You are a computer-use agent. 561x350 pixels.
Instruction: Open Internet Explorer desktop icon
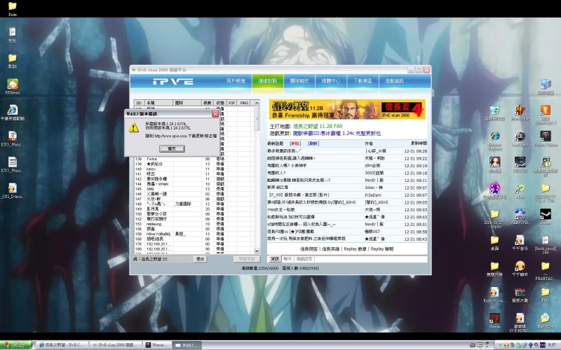(495, 138)
